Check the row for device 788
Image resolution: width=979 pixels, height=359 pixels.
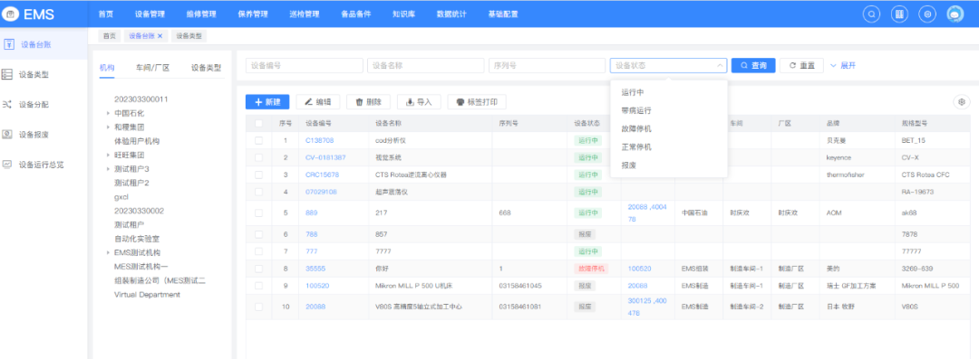(x=258, y=234)
